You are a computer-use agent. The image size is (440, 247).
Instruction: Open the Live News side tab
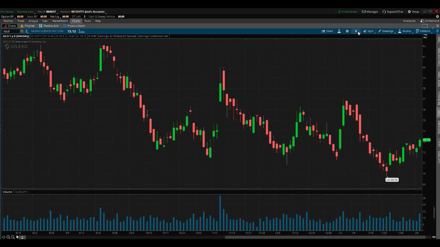438,157
